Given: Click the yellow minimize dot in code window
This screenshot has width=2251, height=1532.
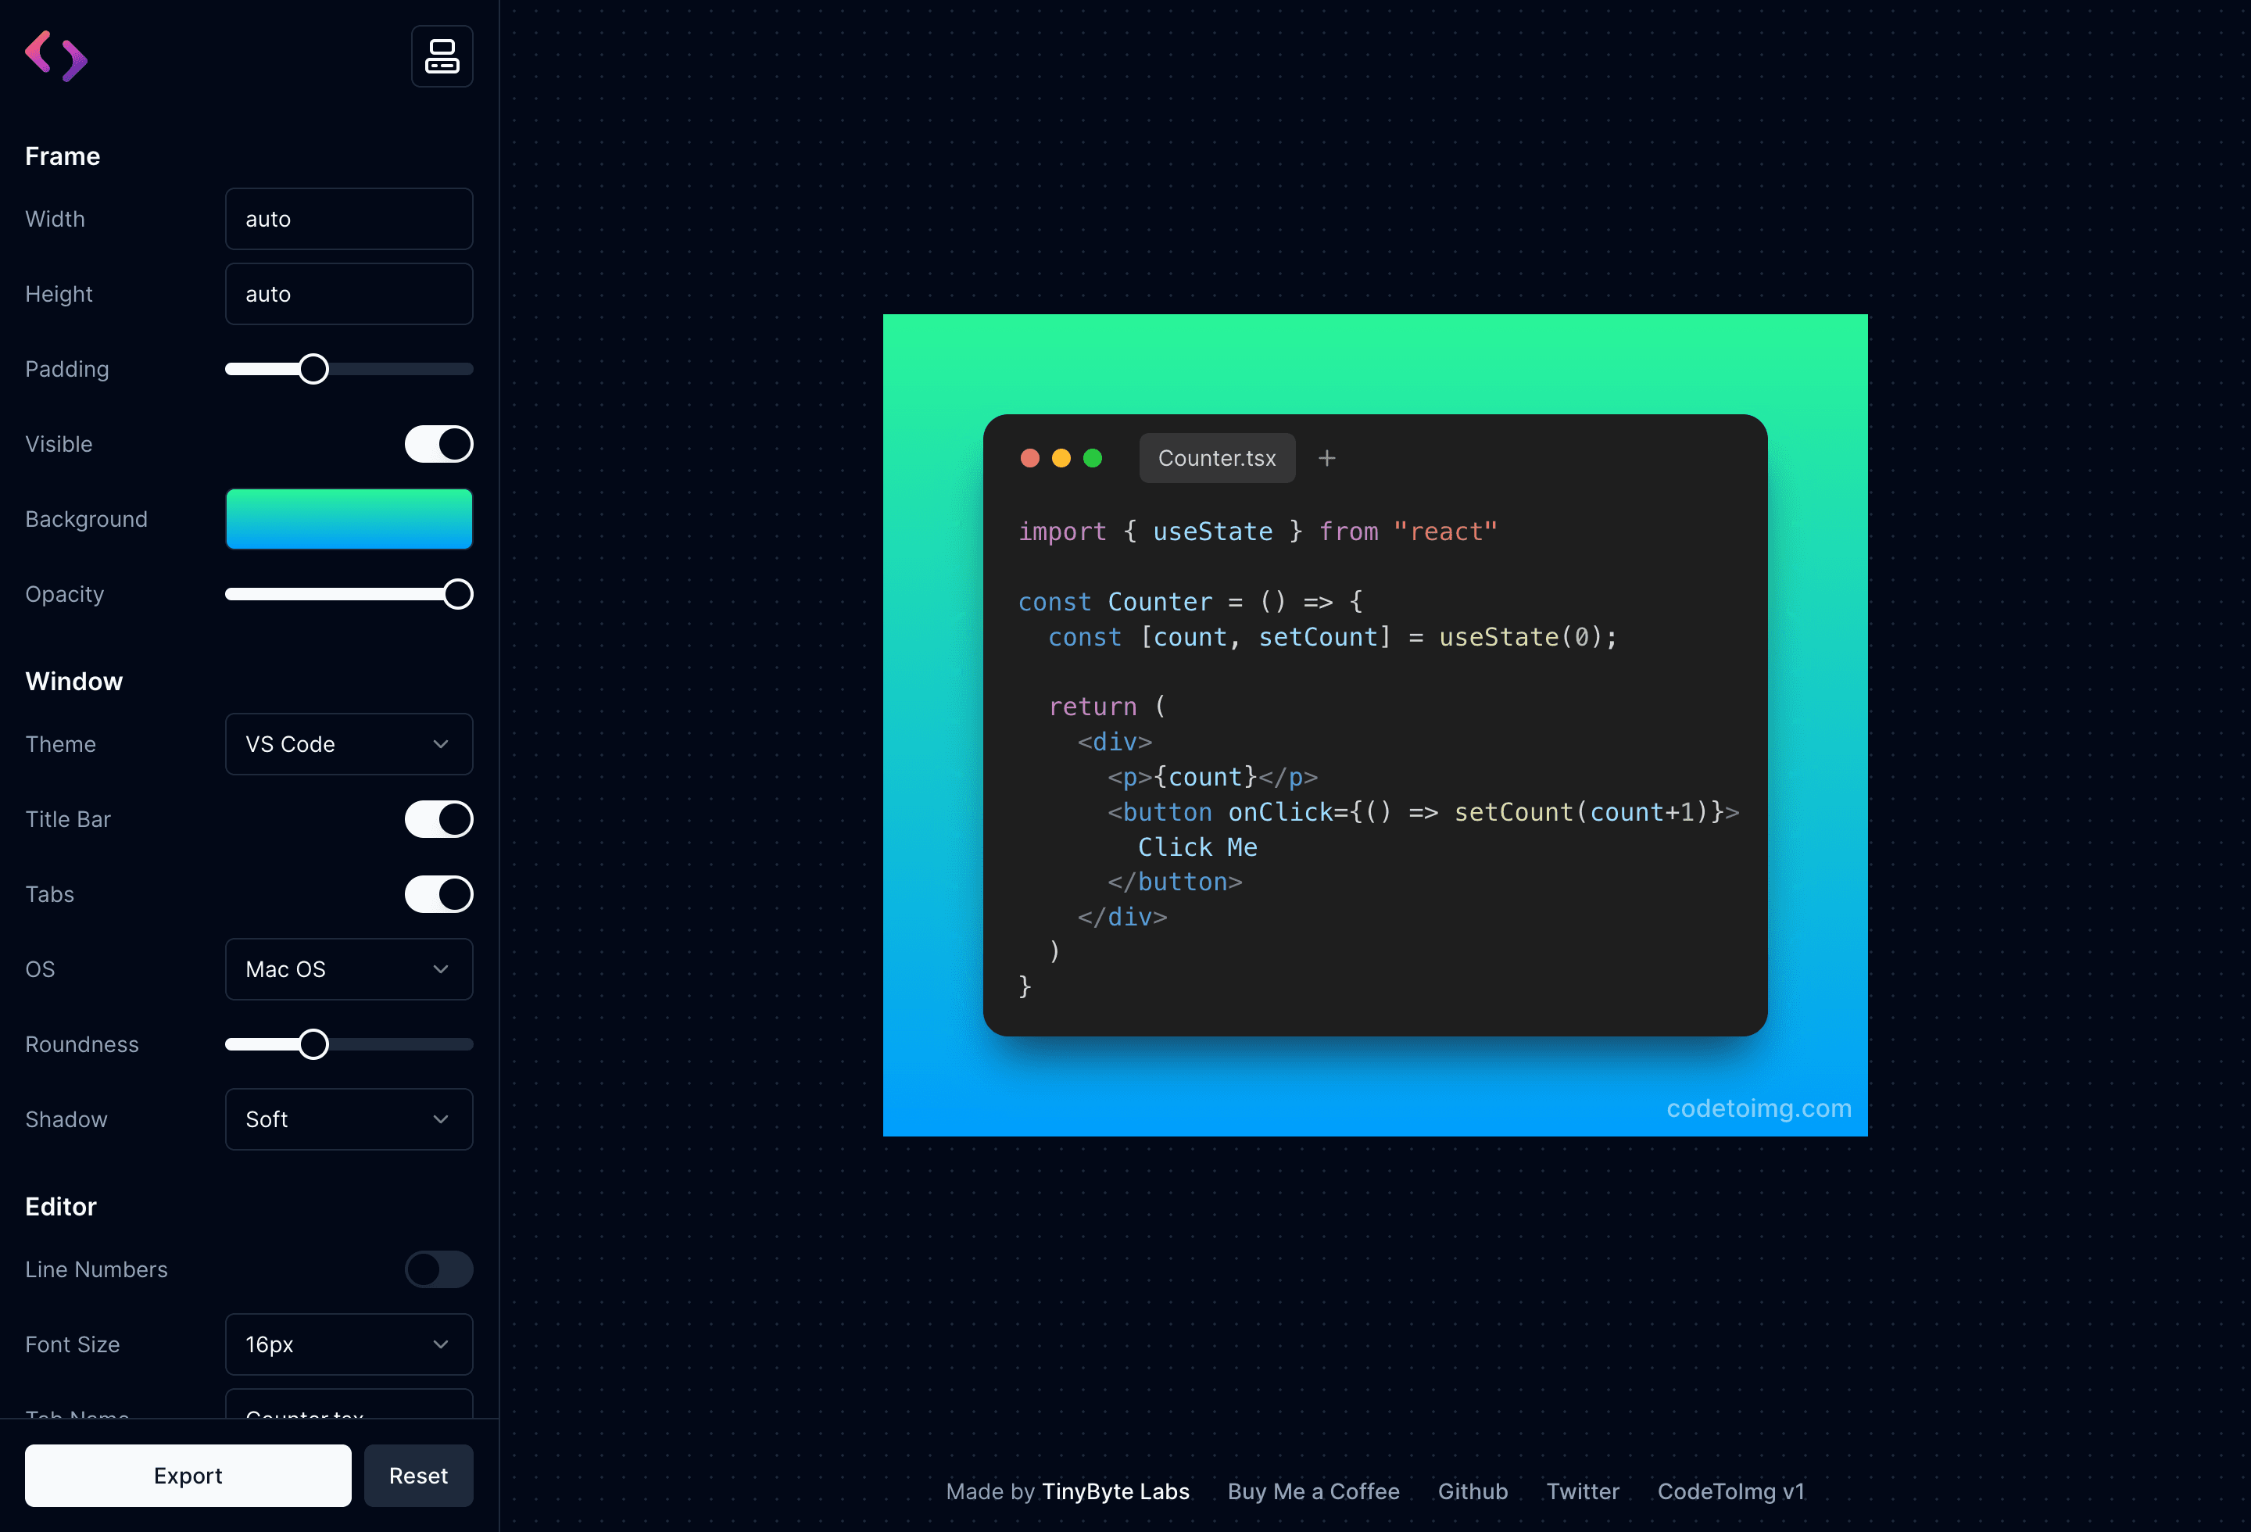Looking at the screenshot, I should click(x=1061, y=458).
